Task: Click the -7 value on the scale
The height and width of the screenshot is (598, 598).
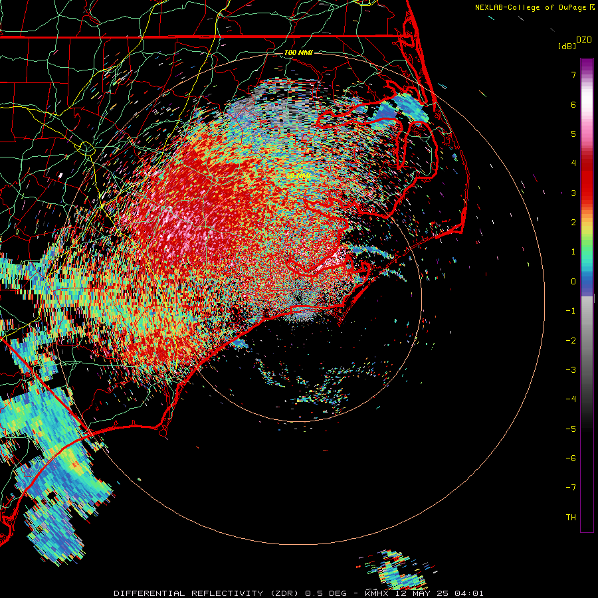Action: pos(571,488)
